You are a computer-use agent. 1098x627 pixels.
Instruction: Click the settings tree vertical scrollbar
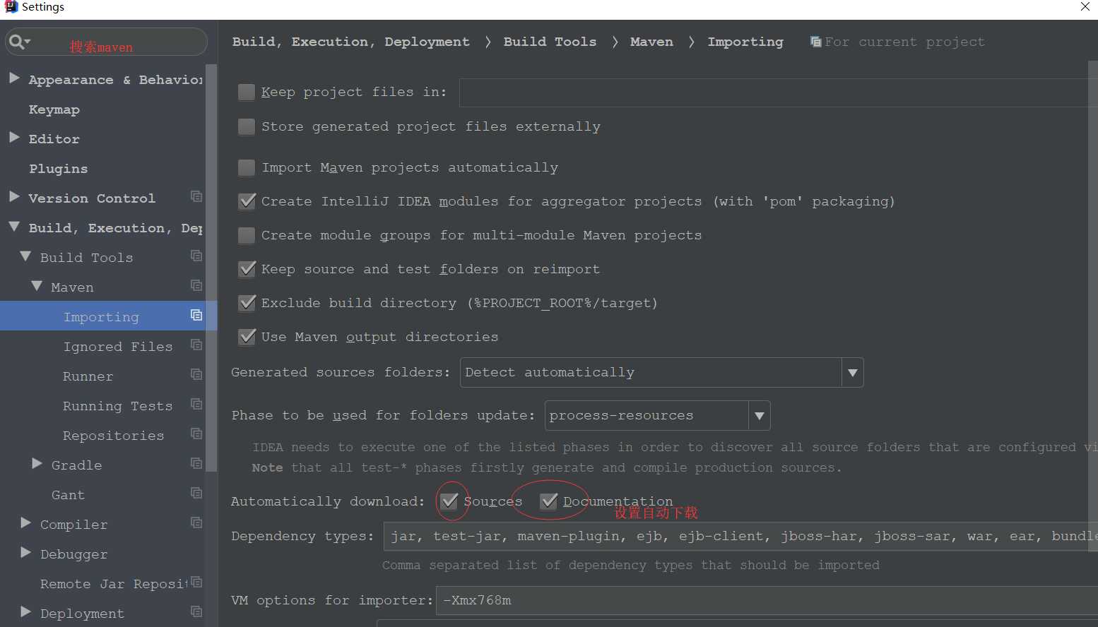(x=211, y=268)
